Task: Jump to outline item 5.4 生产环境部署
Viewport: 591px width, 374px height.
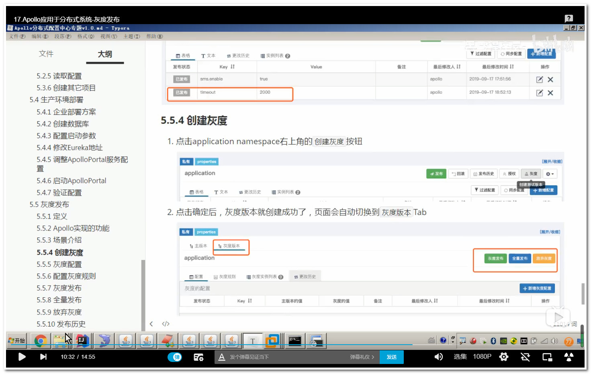Action: [56, 100]
